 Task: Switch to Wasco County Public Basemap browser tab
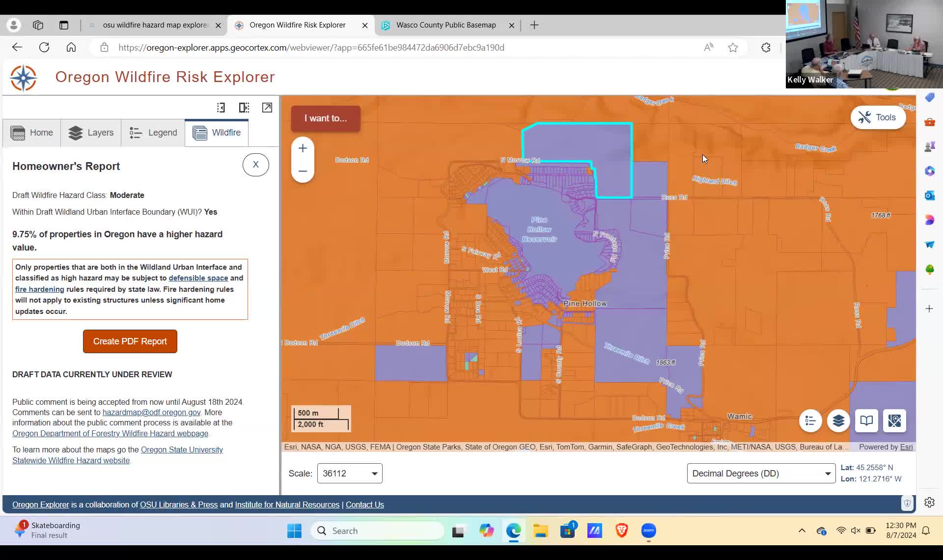[x=446, y=25]
